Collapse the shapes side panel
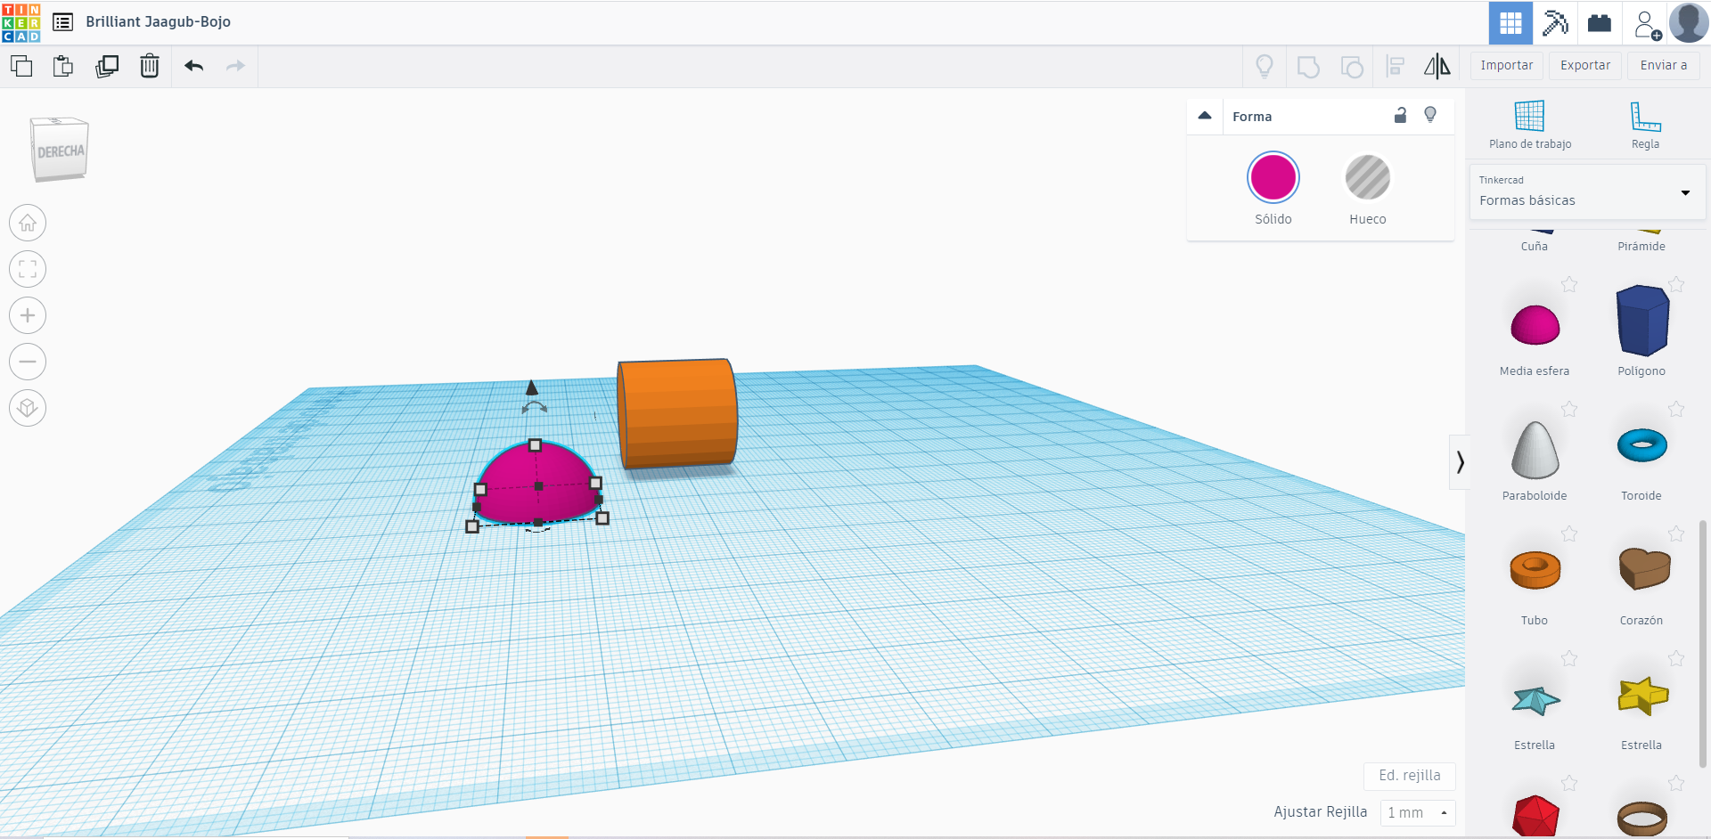The width and height of the screenshot is (1711, 839). point(1460,461)
